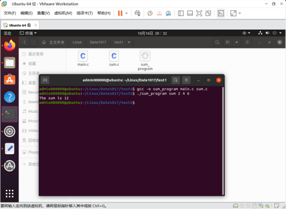Select the main.c file

point(83,58)
